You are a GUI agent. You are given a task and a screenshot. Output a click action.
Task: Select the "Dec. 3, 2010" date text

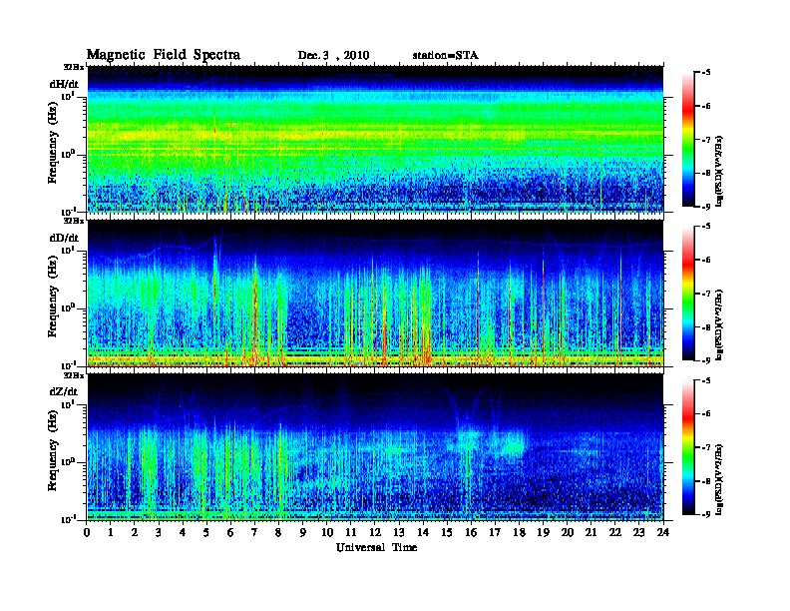(x=333, y=56)
